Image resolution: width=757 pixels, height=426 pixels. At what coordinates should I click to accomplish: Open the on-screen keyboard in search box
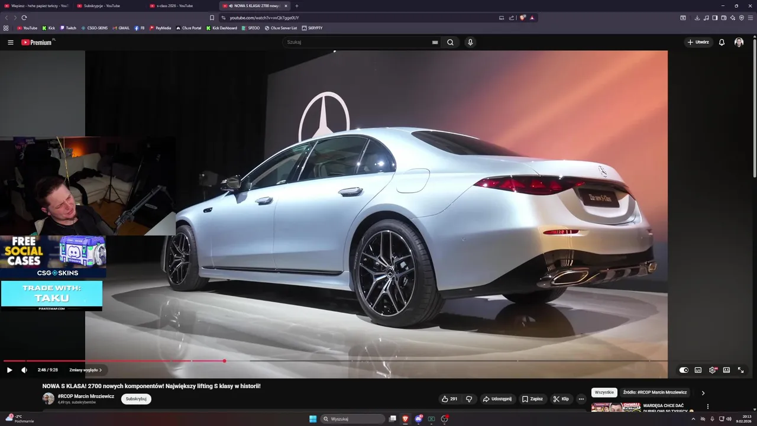[435, 42]
